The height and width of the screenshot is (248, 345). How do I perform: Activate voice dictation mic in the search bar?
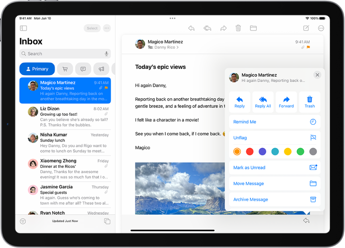pos(106,53)
